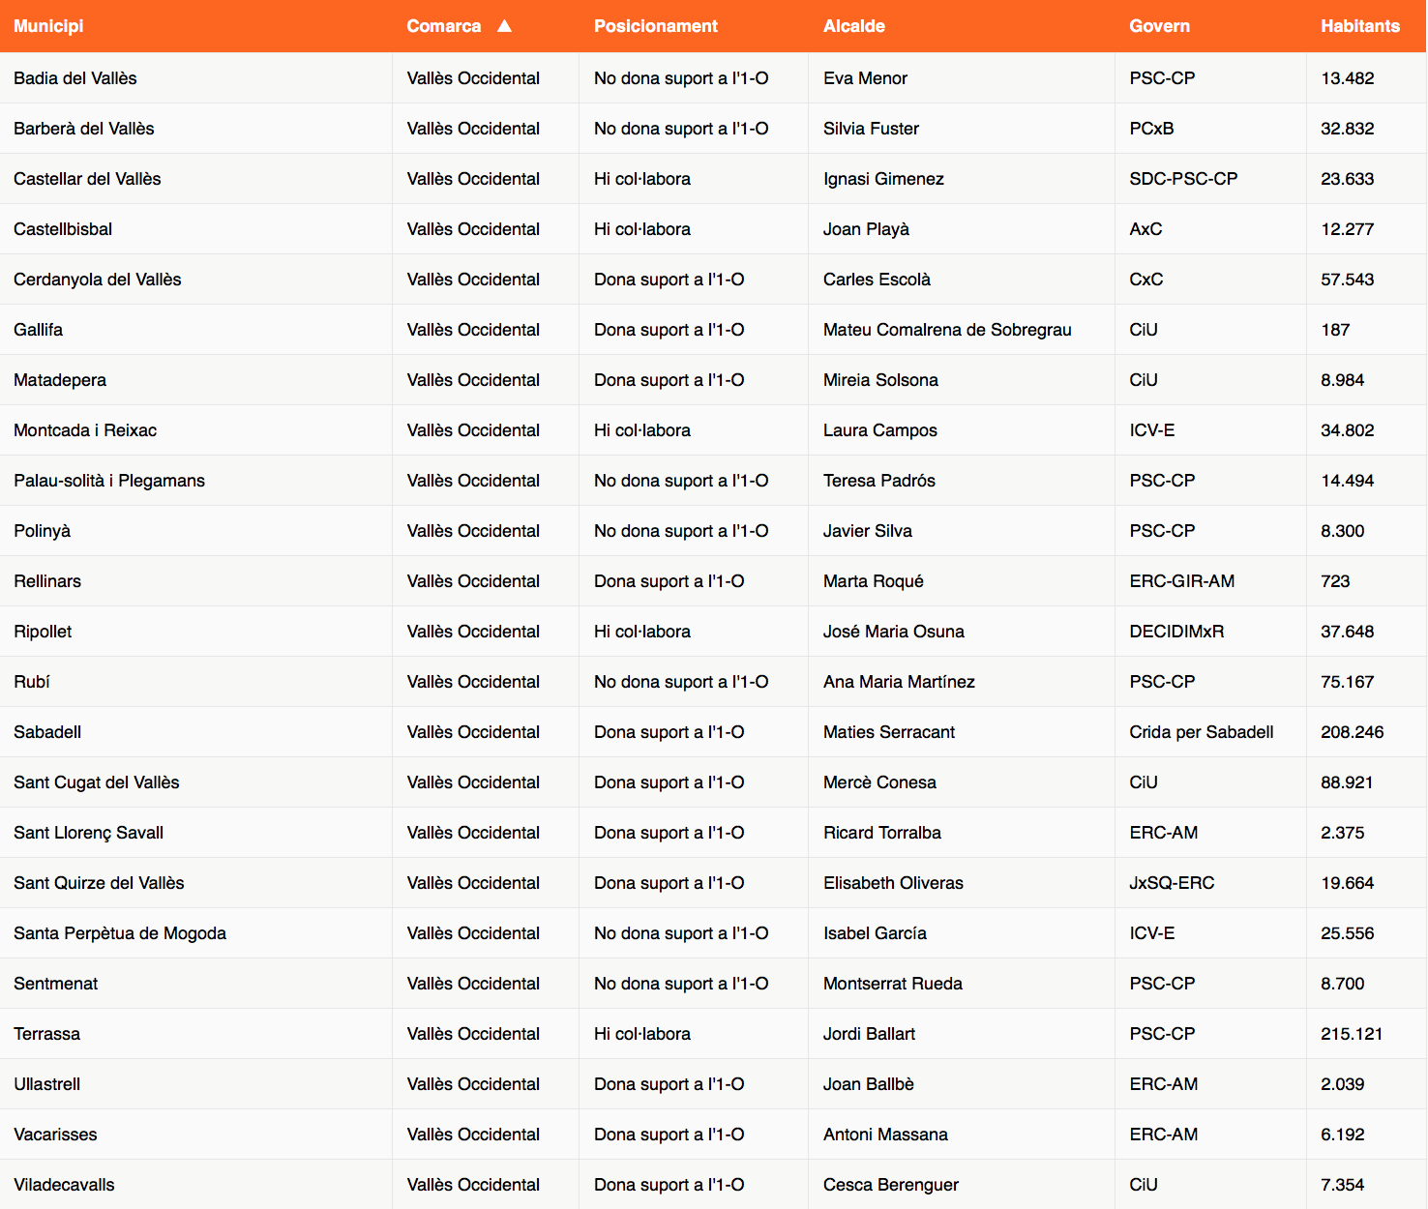The image size is (1428, 1209).
Task: Sort by the Posicionament column header
Action: tap(655, 26)
